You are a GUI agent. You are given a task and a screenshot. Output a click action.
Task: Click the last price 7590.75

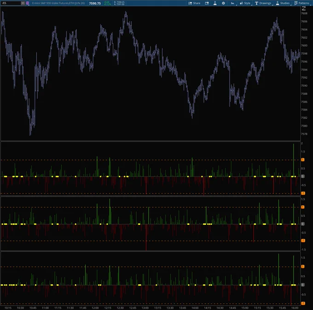95,3
